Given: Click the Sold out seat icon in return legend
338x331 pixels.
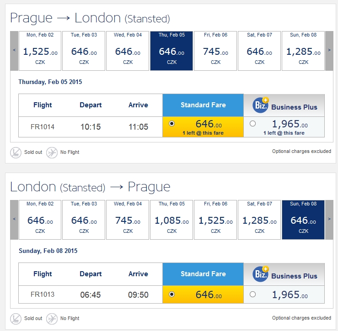Looking at the screenshot, I should (16, 319).
